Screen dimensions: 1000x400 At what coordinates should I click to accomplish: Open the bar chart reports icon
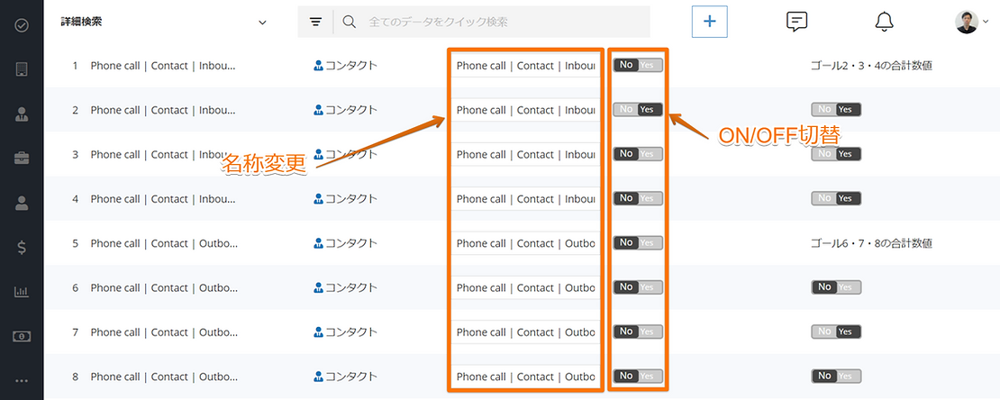[x=22, y=292]
